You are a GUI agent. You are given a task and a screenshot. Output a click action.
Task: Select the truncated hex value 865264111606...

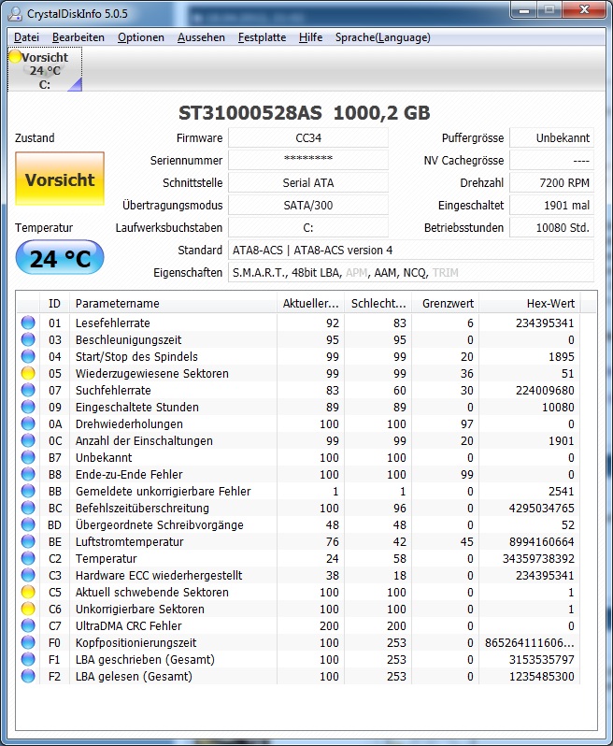529,642
